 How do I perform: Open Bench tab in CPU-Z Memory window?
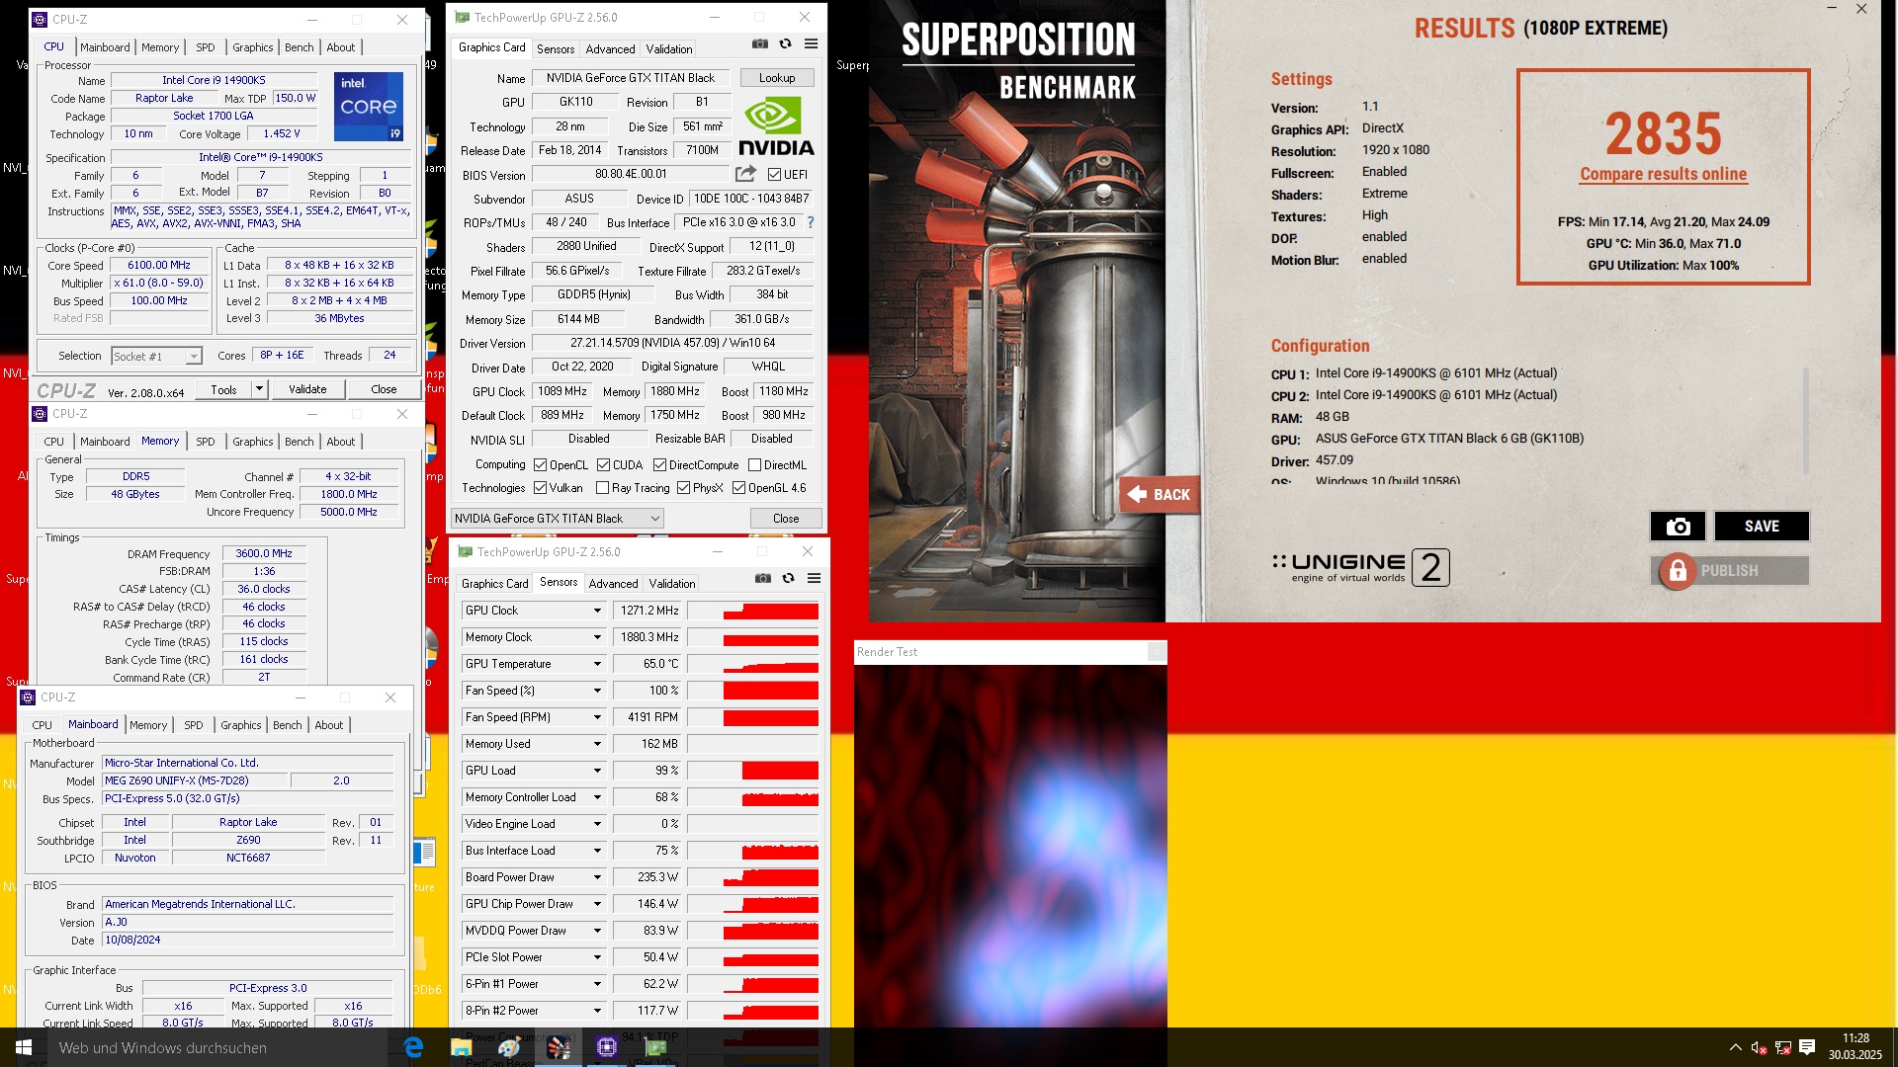[x=299, y=442]
